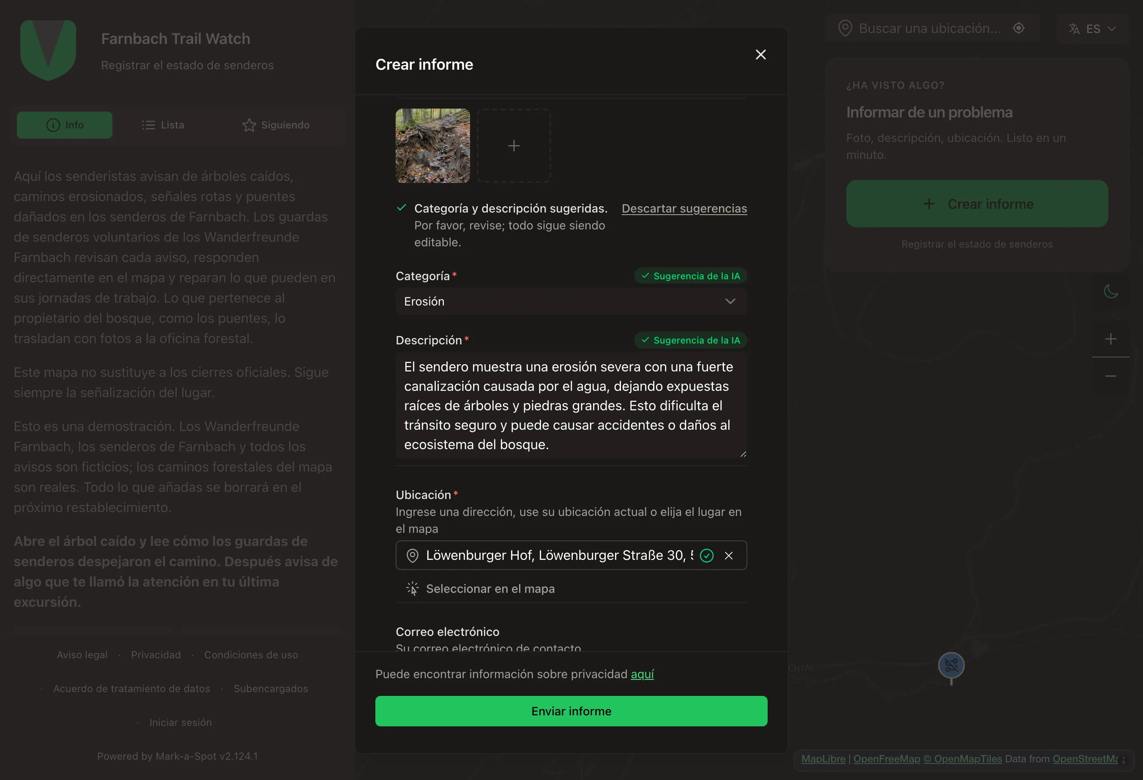Click Iniciar sesión link
Image resolution: width=1143 pixels, height=780 pixels.
(180, 722)
